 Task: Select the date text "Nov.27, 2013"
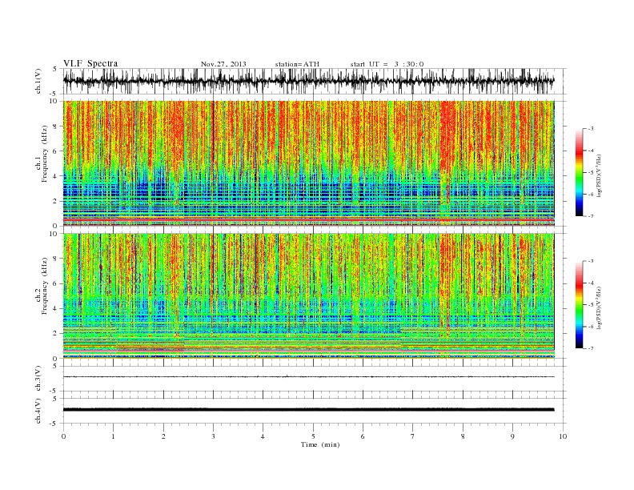pyautogui.click(x=223, y=64)
